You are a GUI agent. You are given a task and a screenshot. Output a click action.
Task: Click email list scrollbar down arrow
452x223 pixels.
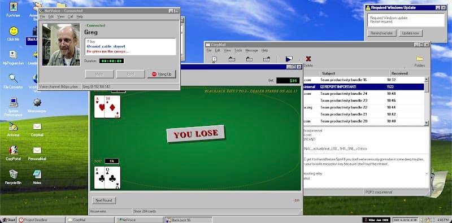pos(427,123)
